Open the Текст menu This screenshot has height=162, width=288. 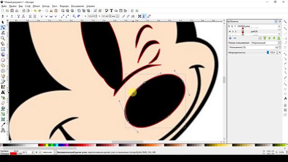[x=54, y=6]
